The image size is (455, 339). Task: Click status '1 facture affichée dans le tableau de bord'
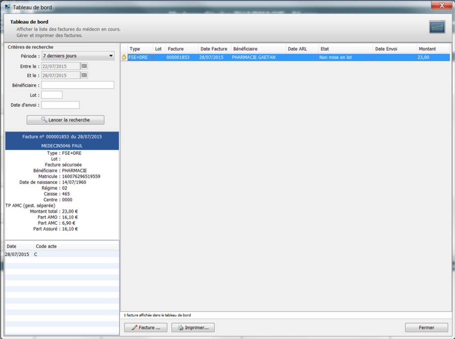click(157, 315)
